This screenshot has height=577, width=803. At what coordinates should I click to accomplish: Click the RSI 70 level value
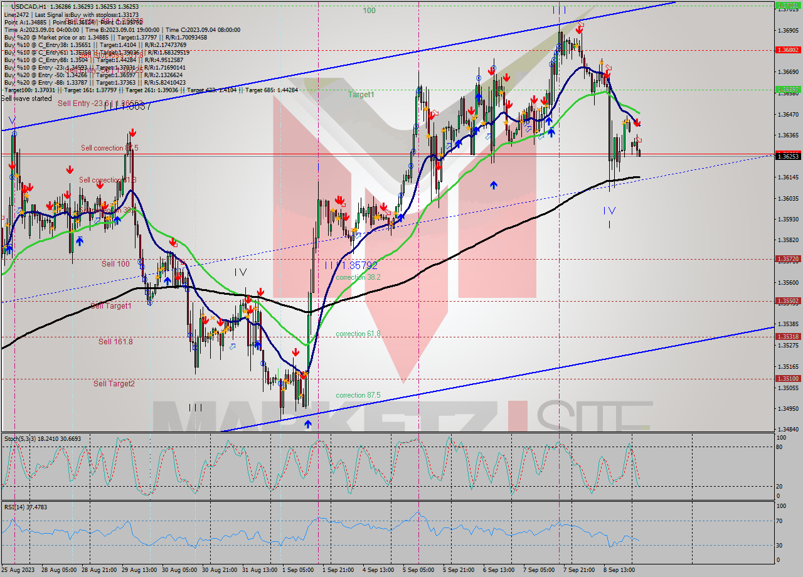(x=780, y=521)
